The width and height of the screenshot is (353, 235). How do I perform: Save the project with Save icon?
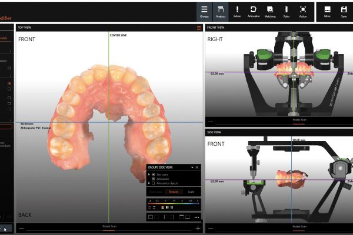(344, 11)
